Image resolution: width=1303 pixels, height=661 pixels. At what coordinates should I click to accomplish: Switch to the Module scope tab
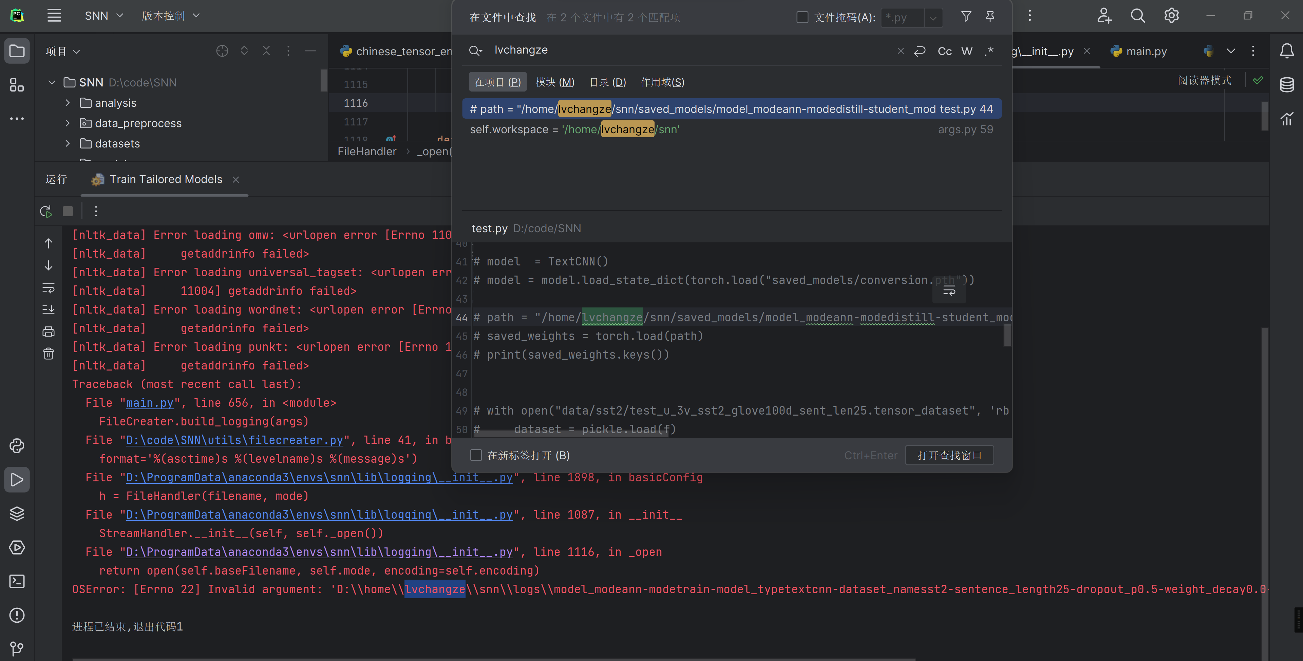pyautogui.click(x=555, y=82)
